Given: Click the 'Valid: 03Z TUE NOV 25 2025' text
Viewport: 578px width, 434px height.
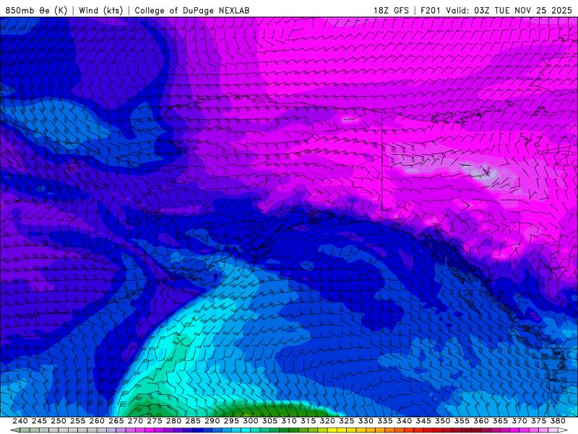Looking at the screenshot, I should click(509, 11).
